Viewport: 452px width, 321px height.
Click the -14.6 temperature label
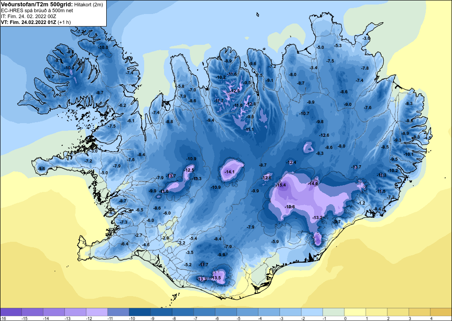click(313, 184)
